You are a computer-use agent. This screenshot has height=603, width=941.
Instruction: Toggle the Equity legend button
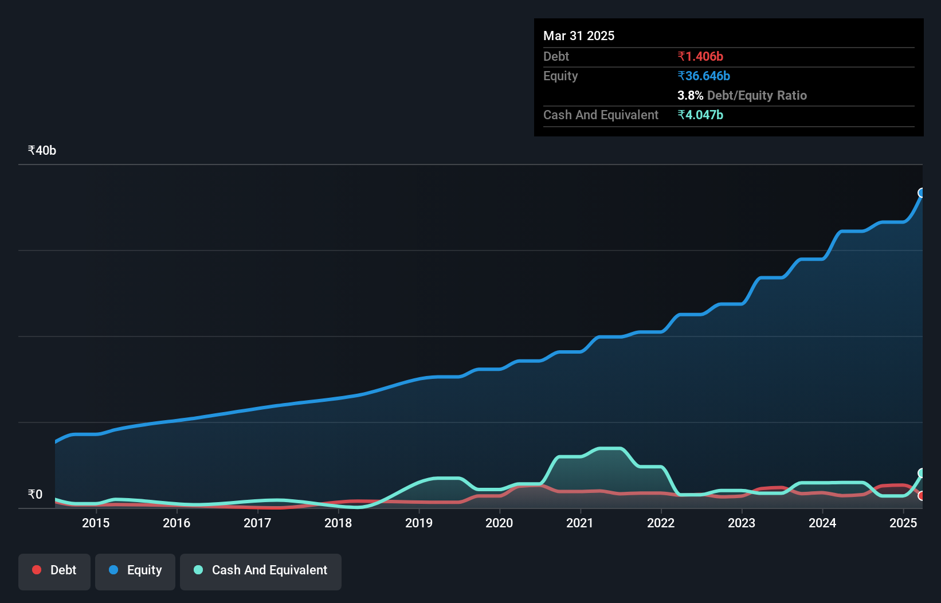(135, 571)
